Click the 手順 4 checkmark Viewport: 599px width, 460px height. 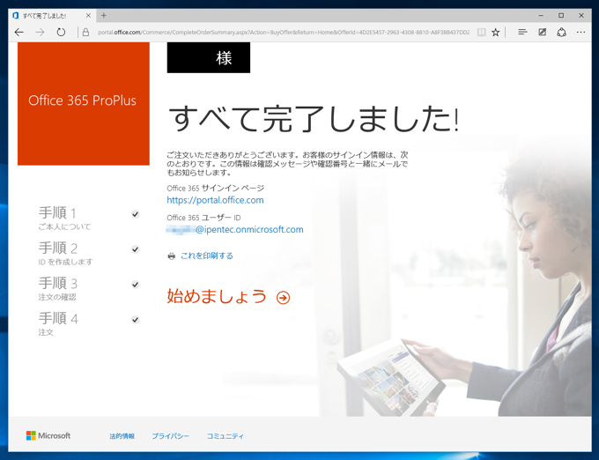click(x=136, y=319)
